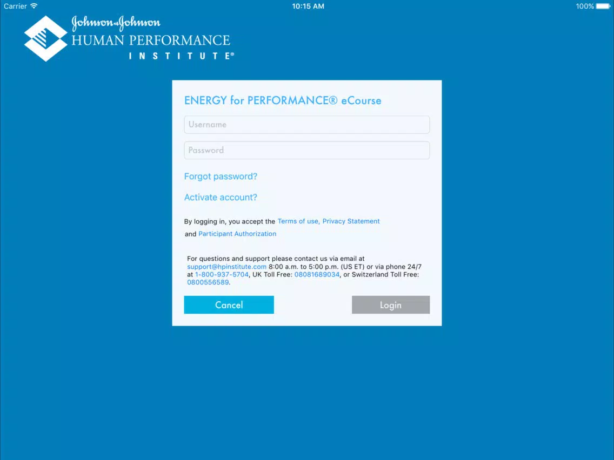This screenshot has width=614, height=460.
Task: Click the Cancel button
Action: 229,305
